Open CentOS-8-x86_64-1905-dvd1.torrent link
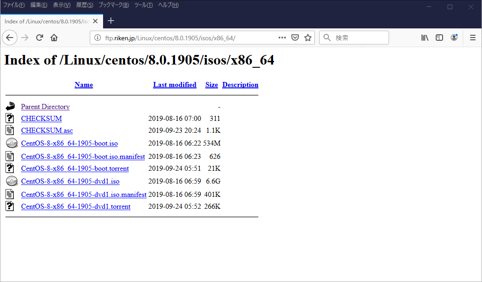The image size is (482, 282). [76, 207]
